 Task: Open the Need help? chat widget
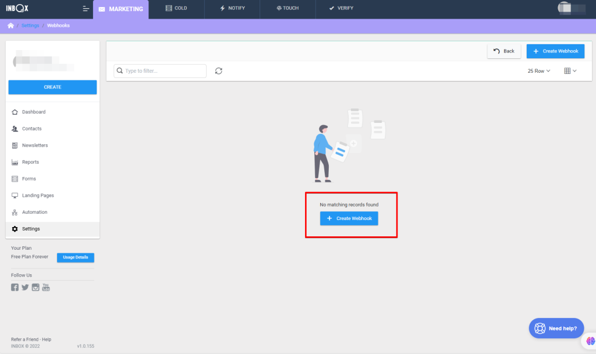click(556, 328)
